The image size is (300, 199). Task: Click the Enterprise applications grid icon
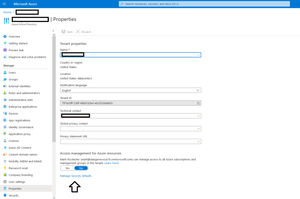click(5, 107)
